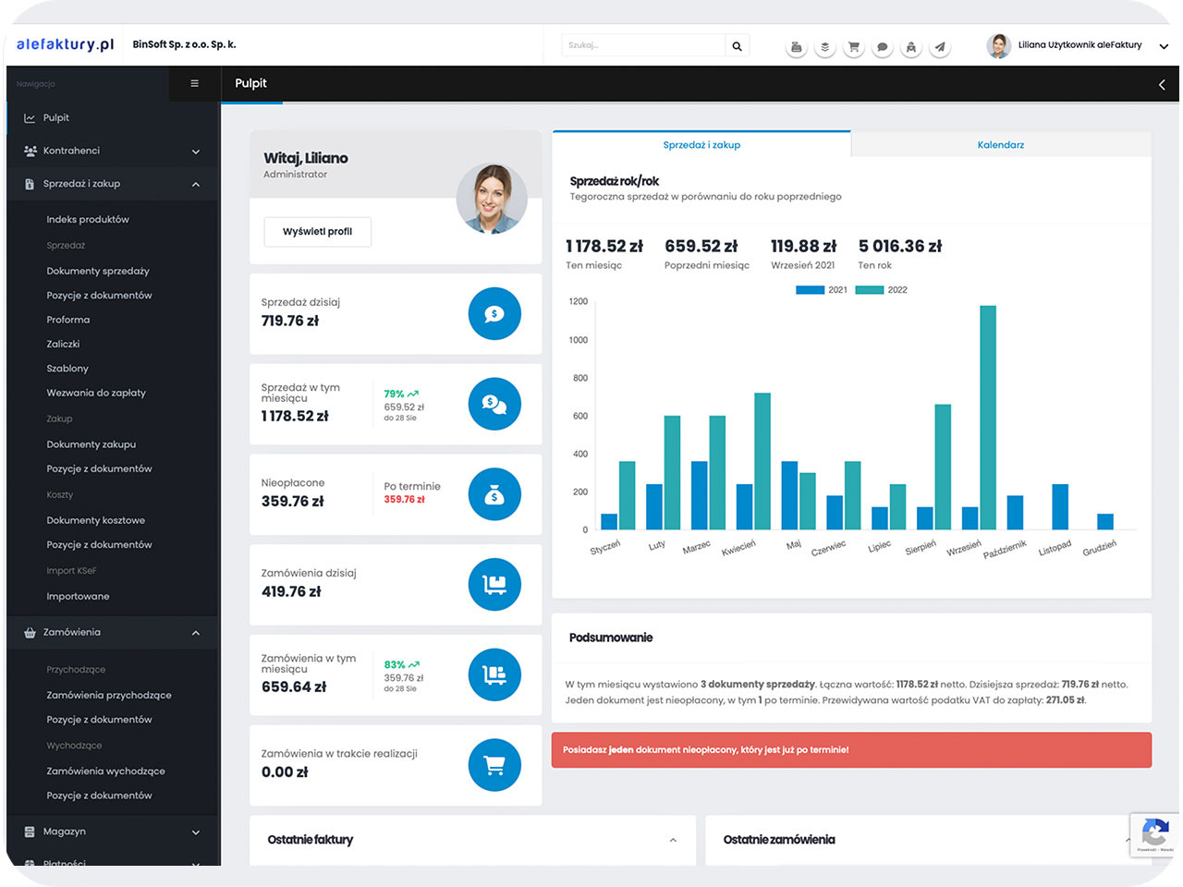Click the Wyświetl profil button

click(317, 232)
